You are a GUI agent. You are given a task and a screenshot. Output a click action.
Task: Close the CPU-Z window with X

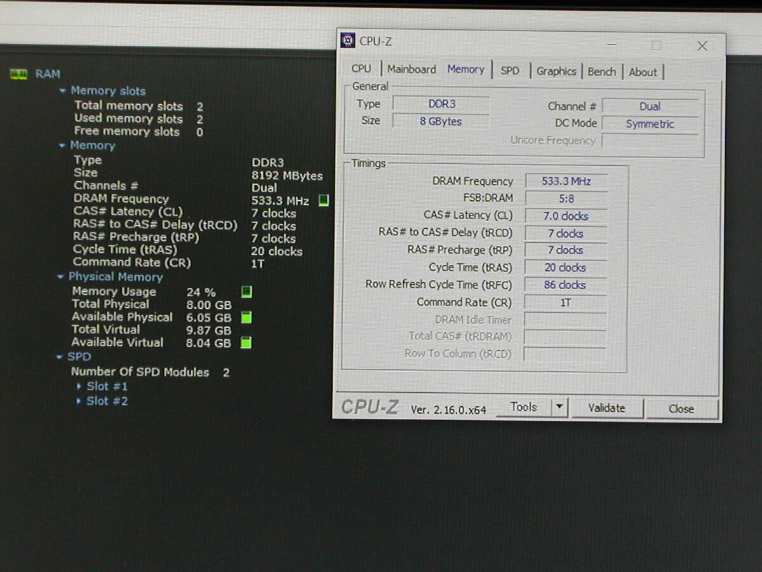coord(702,46)
